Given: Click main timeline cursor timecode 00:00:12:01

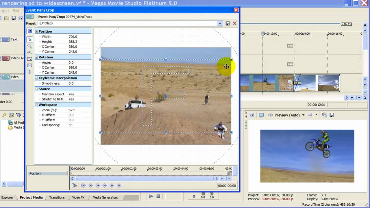Looking at the screenshot, I should point(317,105).
